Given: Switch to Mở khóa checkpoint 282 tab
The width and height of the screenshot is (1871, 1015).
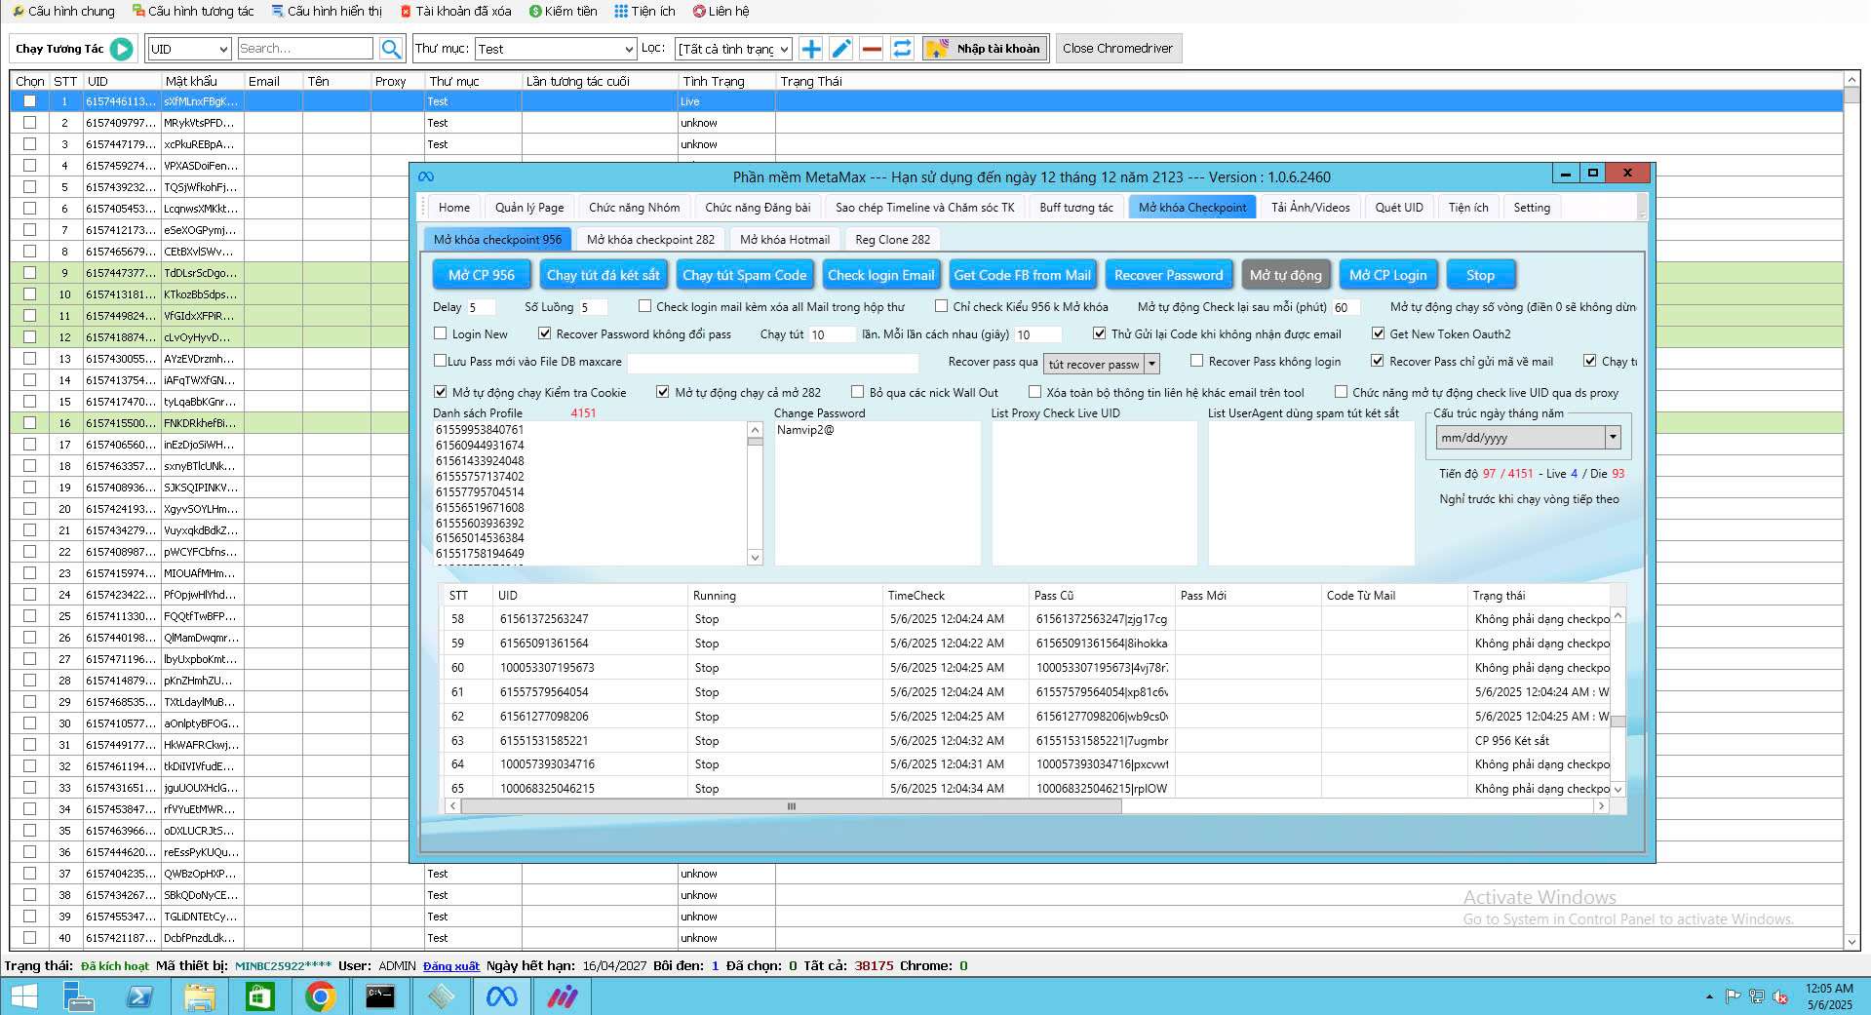Looking at the screenshot, I should [650, 240].
